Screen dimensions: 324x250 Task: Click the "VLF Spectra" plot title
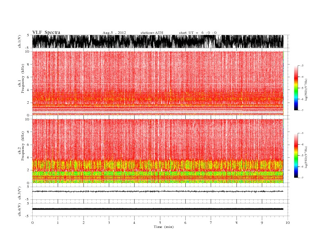click(x=46, y=32)
